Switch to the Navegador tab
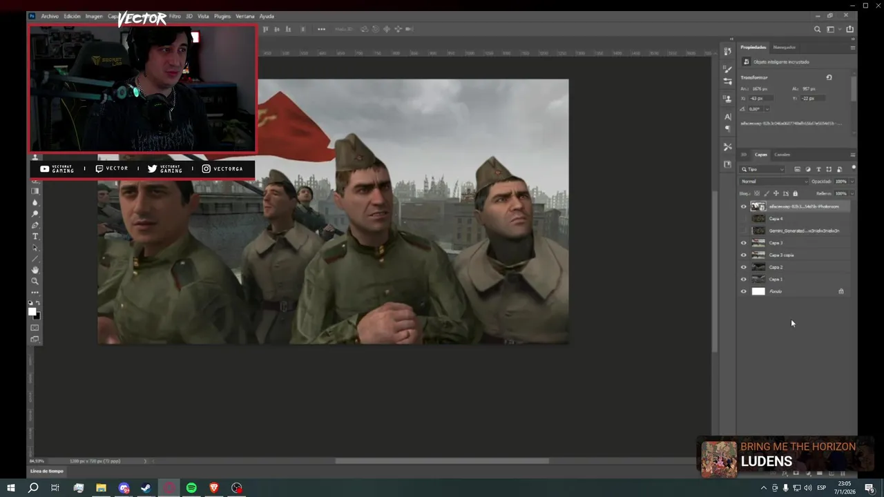This screenshot has height=497, width=884. (784, 48)
